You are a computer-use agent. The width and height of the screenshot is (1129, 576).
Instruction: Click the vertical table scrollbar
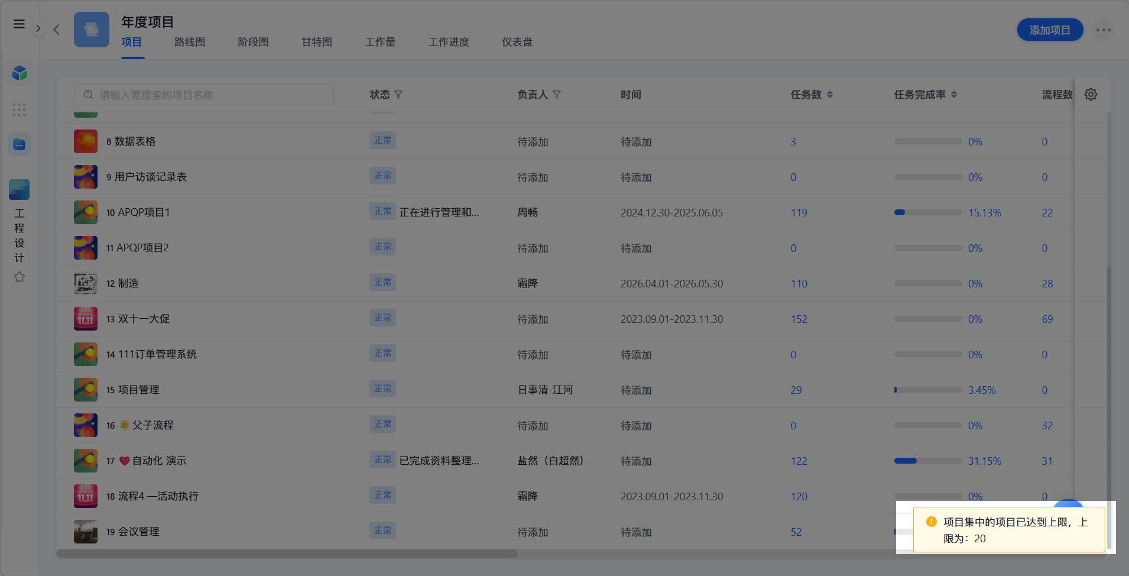pyautogui.click(x=1109, y=408)
